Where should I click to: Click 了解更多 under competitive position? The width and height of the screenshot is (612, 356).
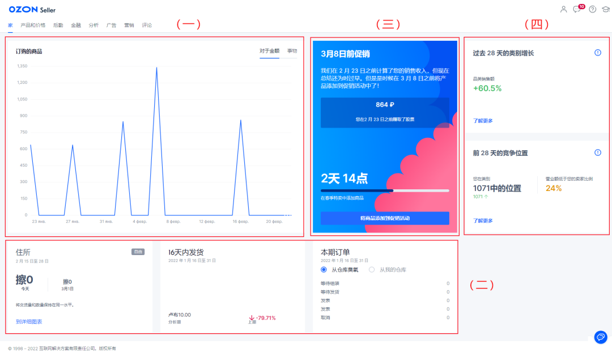483,221
